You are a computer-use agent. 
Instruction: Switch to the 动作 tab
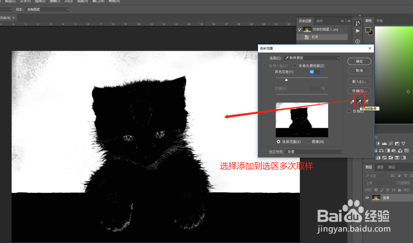[x=320, y=21]
